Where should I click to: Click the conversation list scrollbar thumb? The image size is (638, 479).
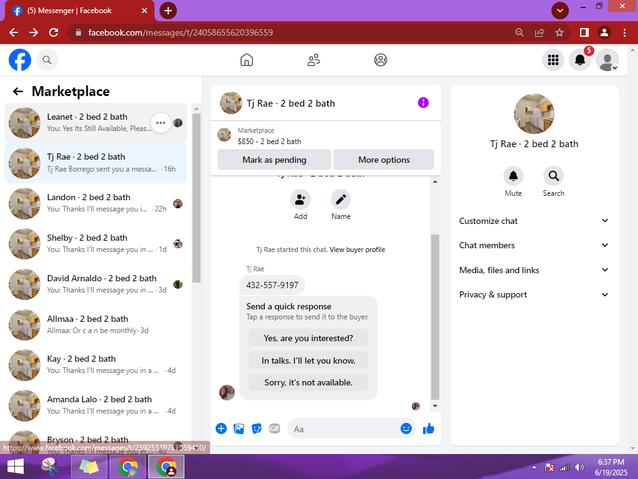[196, 198]
